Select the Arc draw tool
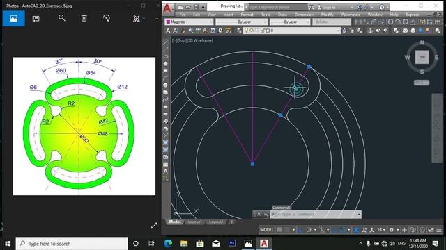Viewport: 446px width, 250px height. click(166, 78)
